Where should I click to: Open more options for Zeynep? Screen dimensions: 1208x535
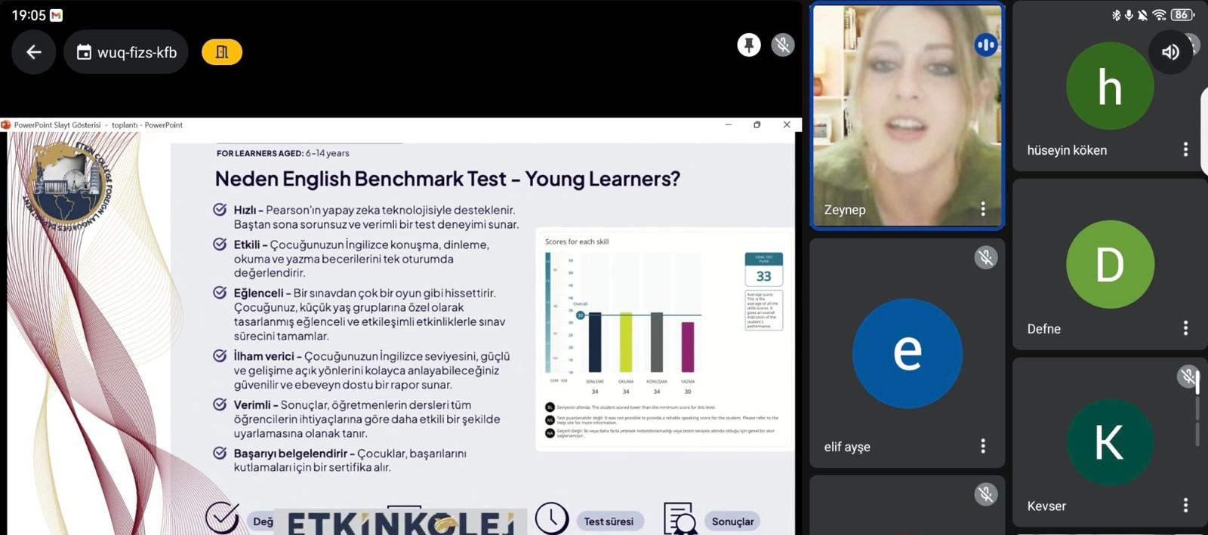[982, 209]
